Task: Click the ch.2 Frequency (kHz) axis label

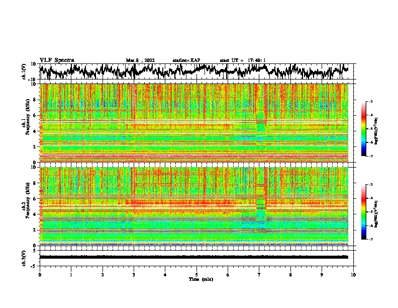Action: (26, 200)
